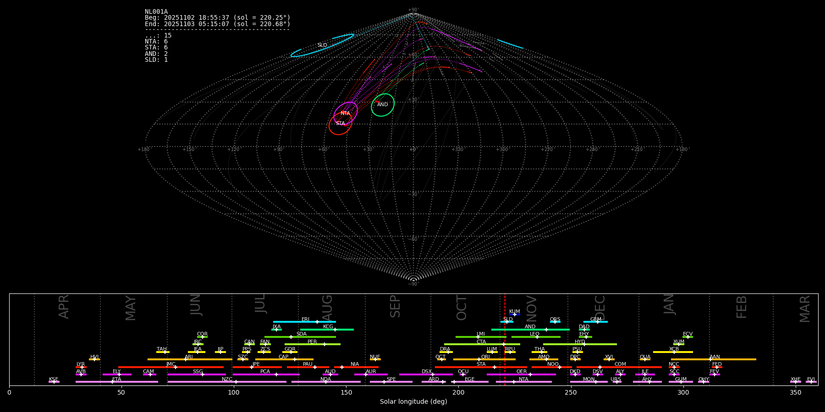This screenshot has height=412, width=825.
Task: Click the peak marker on PER bar
Action: pyautogui.click(x=324, y=344)
